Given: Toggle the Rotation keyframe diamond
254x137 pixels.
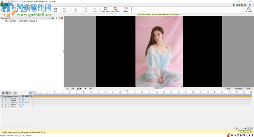Looking at the screenshot, I should [6, 105].
